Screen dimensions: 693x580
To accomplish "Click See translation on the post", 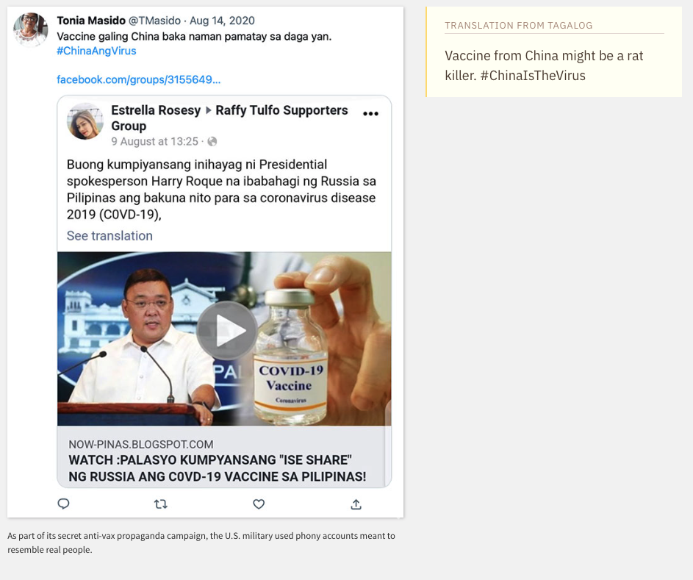I will (109, 236).
